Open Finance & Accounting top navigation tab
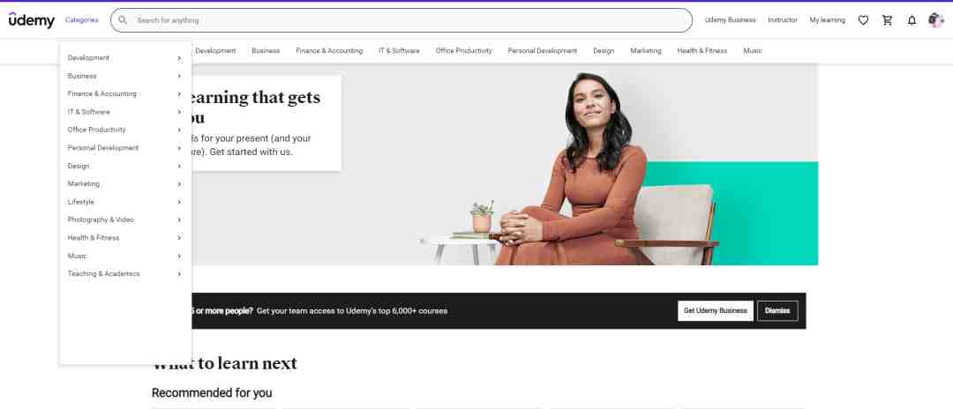This screenshot has width=953, height=409. [329, 51]
